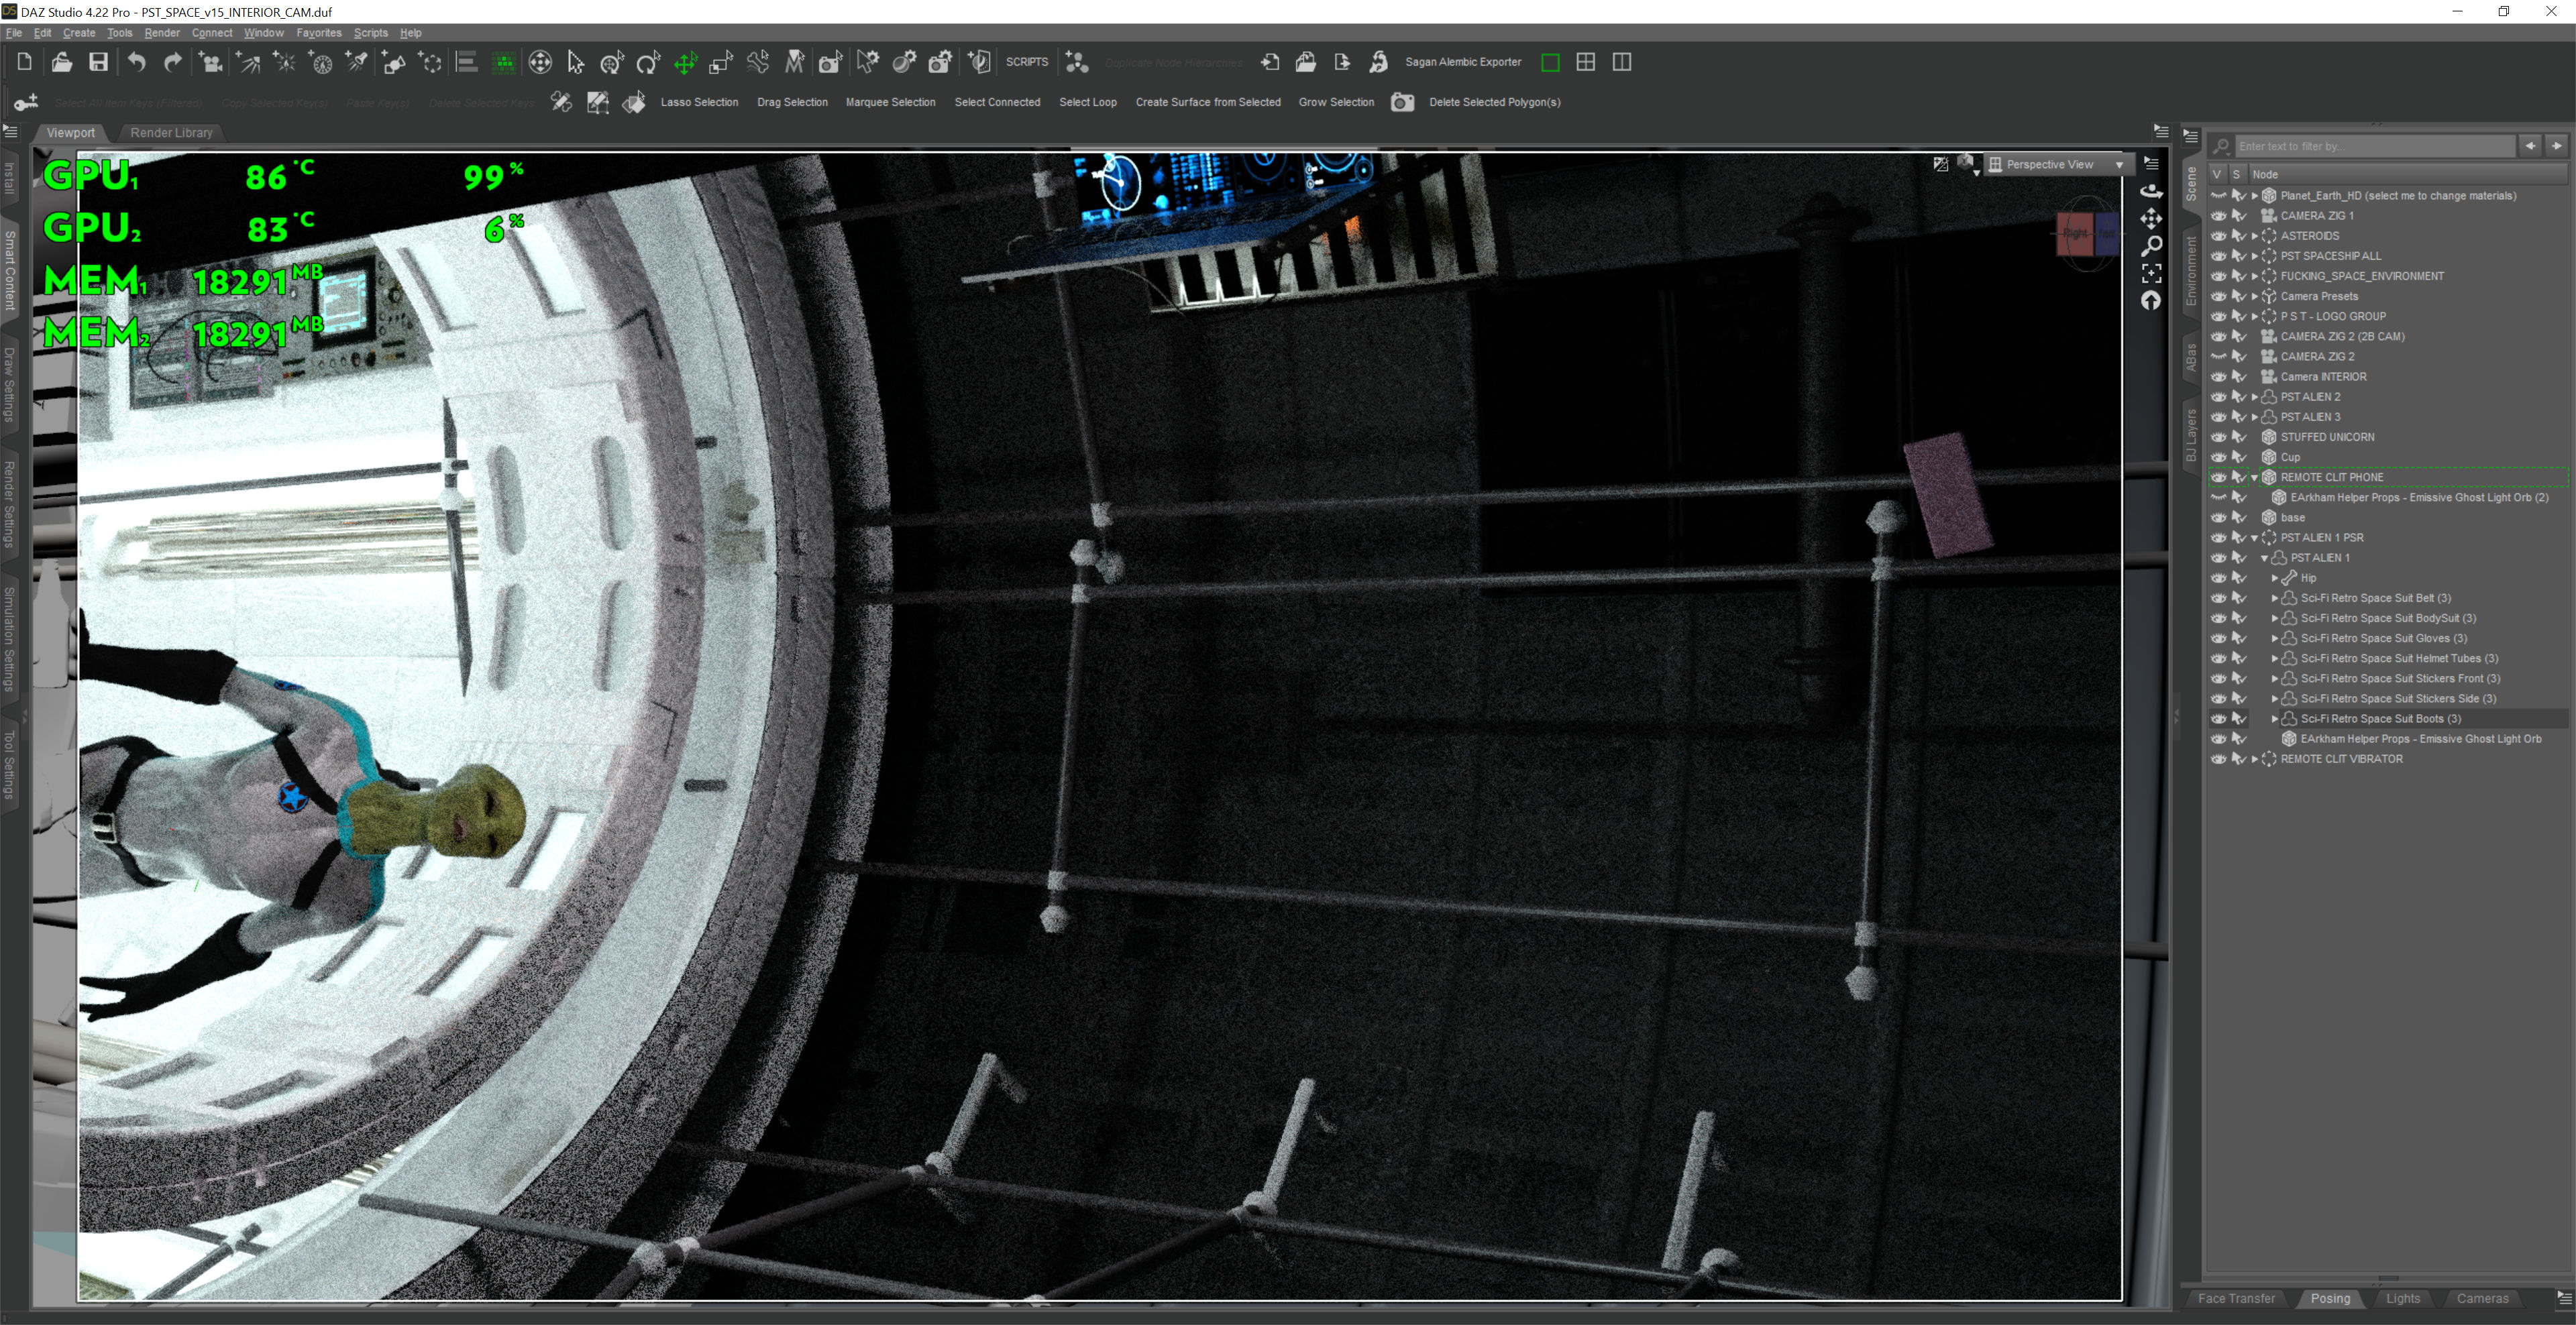The height and width of the screenshot is (1325, 2576).
Task: Click the Undo arrow icon
Action: pyautogui.click(x=136, y=62)
